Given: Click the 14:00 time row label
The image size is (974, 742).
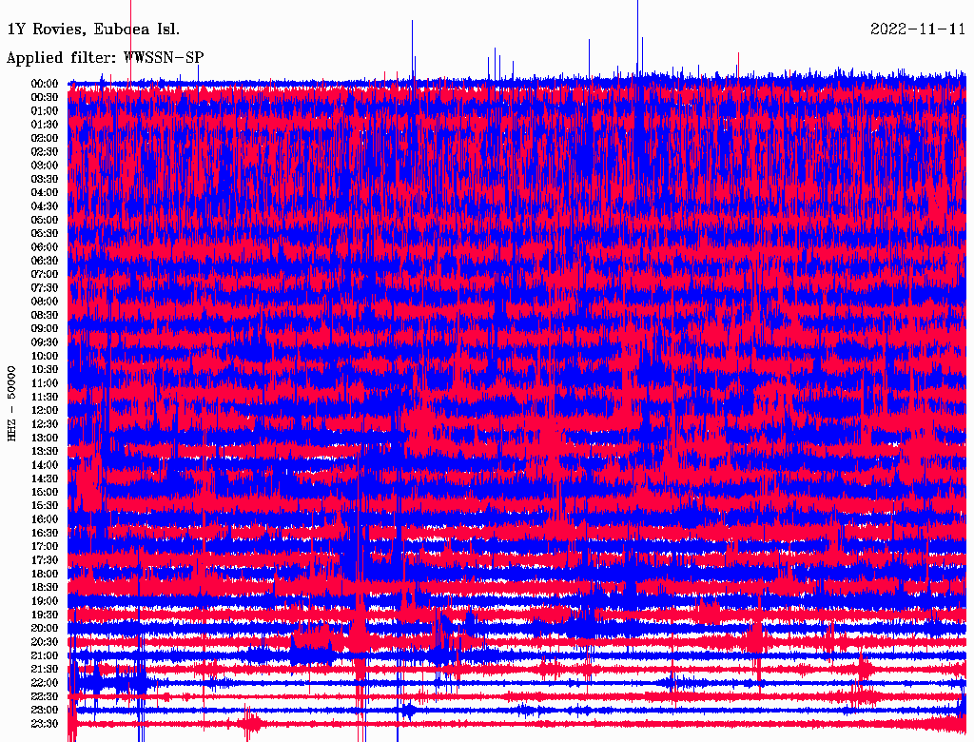Looking at the screenshot, I should coord(45,465).
